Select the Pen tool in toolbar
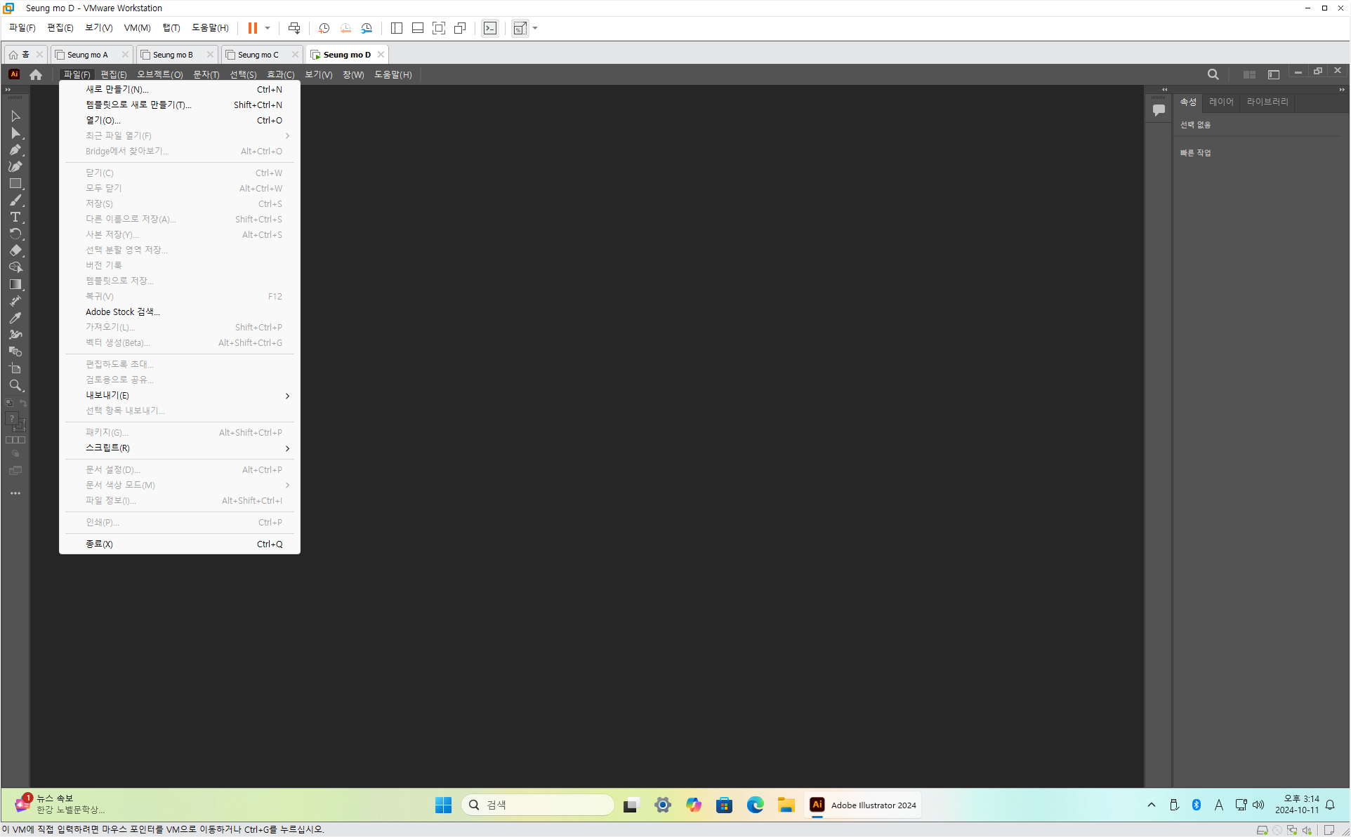The height and width of the screenshot is (837, 1351). coord(15,149)
